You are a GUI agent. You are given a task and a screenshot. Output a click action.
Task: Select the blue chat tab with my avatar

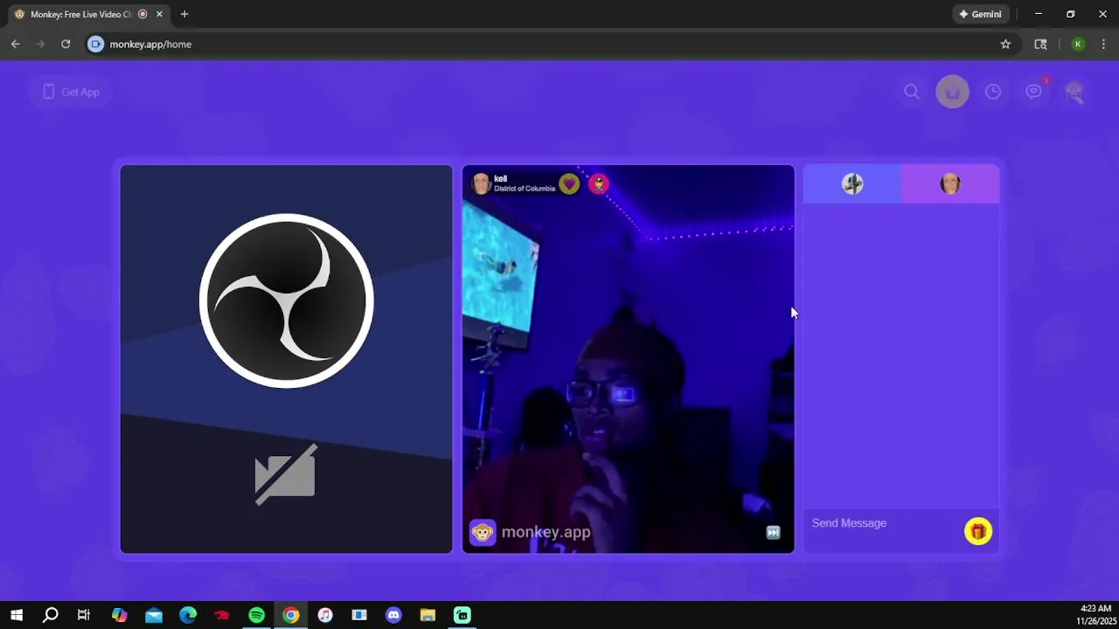[852, 183]
